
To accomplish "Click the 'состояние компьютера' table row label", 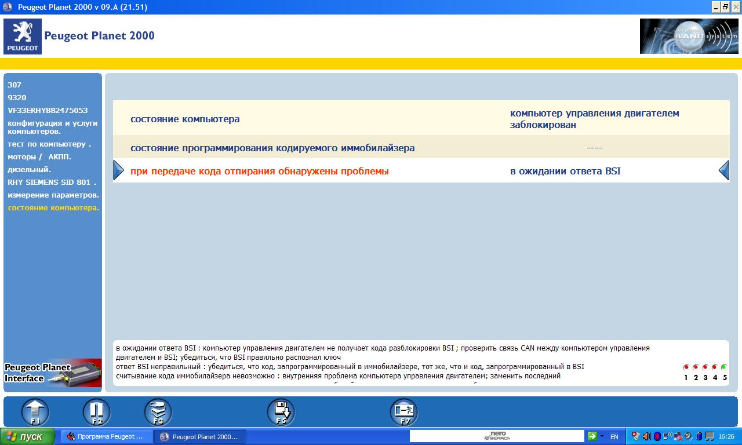I will (185, 119).
